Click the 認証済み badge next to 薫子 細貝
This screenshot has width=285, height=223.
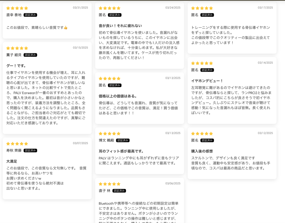30,55
